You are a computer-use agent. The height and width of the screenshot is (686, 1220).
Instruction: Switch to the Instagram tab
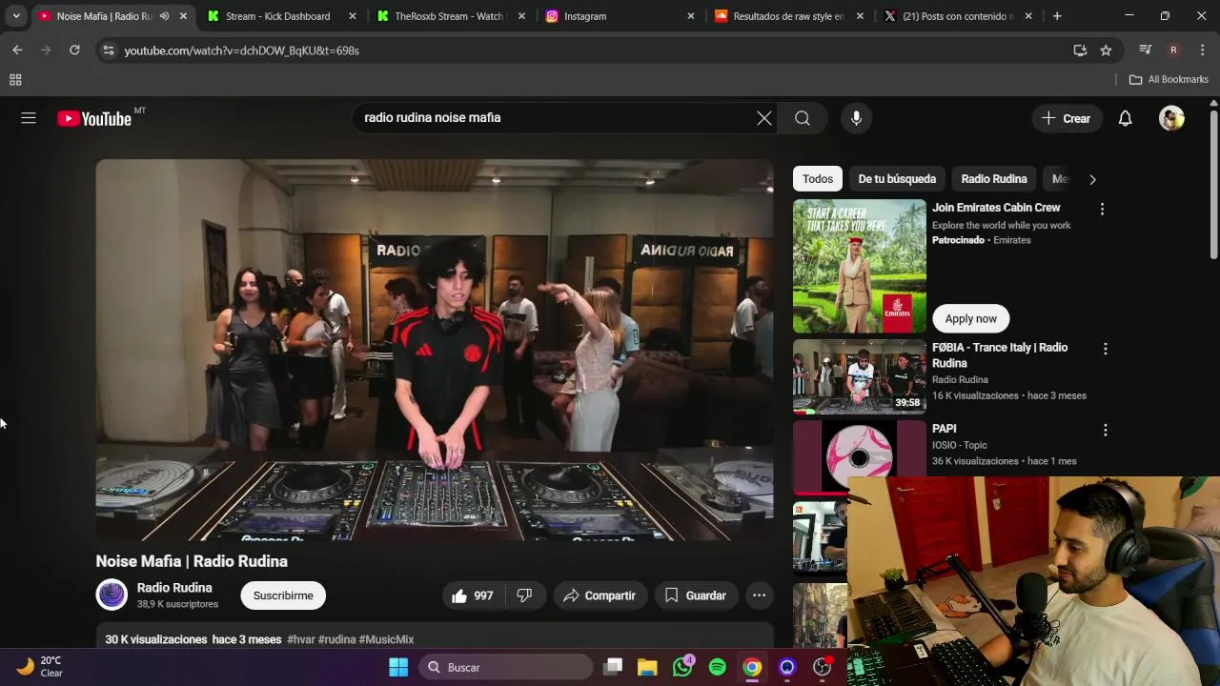pyautogui.click(x=618, y=16)
